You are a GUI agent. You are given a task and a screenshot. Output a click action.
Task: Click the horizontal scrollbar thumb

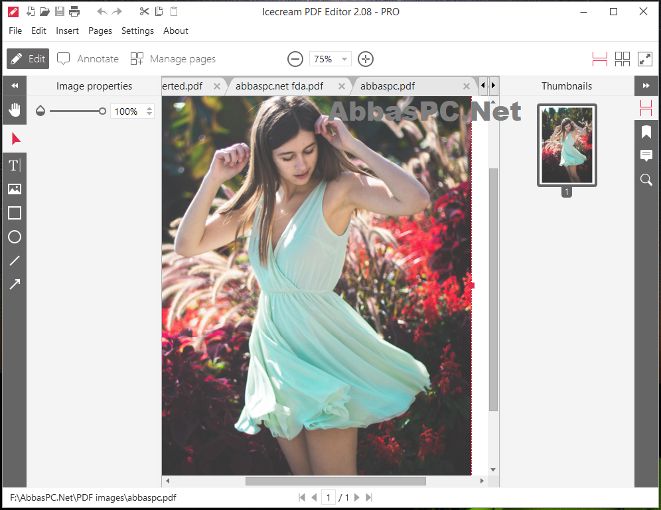coord(336,481)
